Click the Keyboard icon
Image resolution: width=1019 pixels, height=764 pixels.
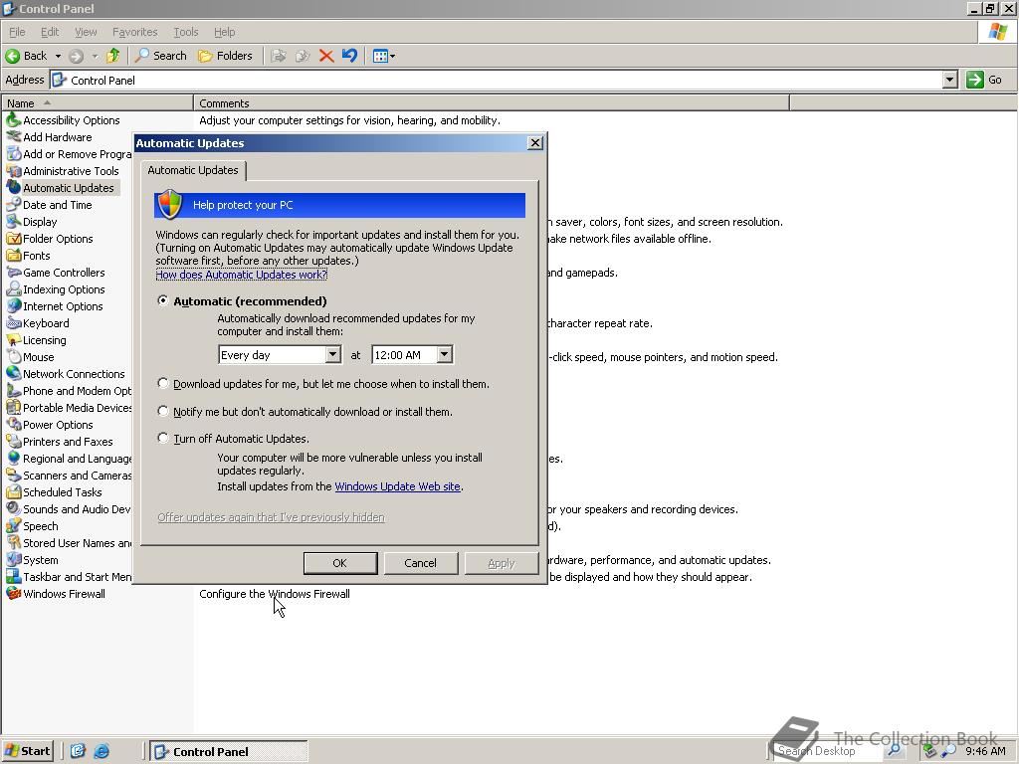click(13, 323)
